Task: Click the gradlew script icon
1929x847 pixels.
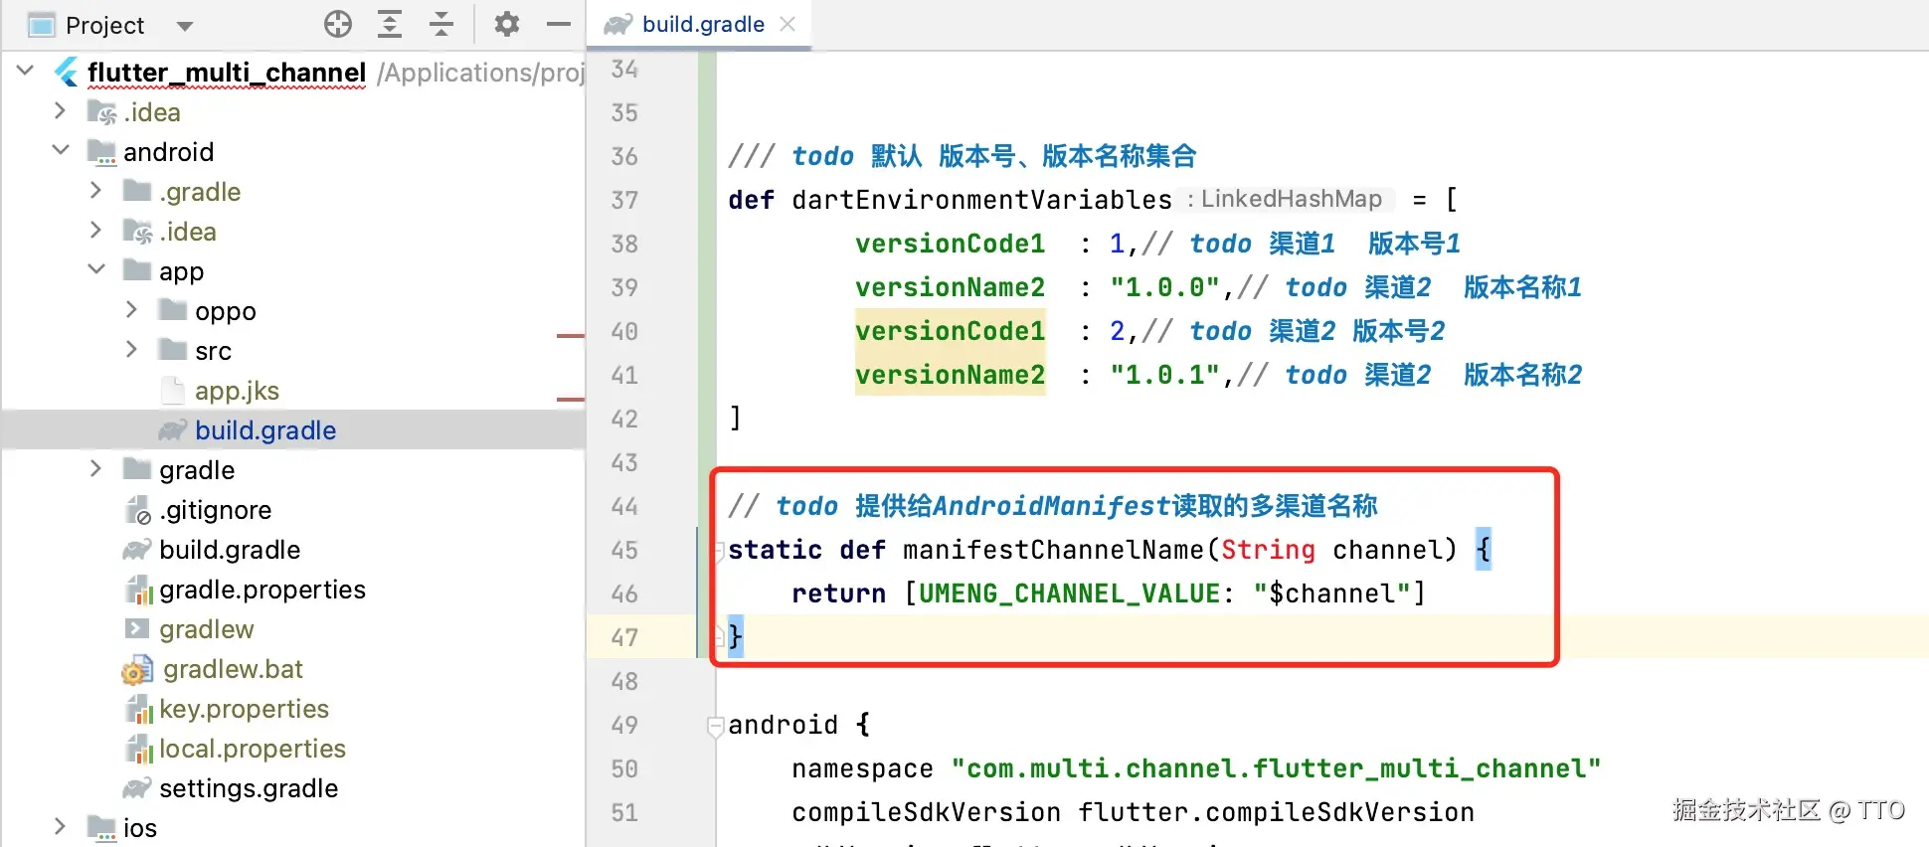Action: [136, 629]
